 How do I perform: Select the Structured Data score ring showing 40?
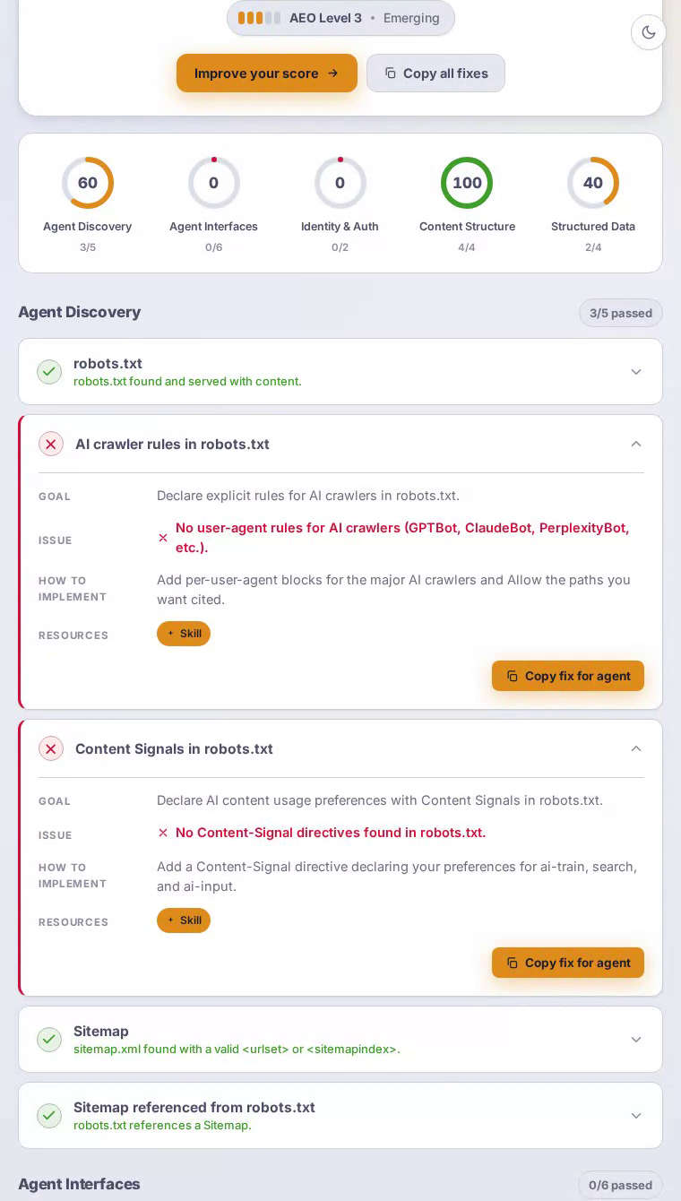[593, 183]
